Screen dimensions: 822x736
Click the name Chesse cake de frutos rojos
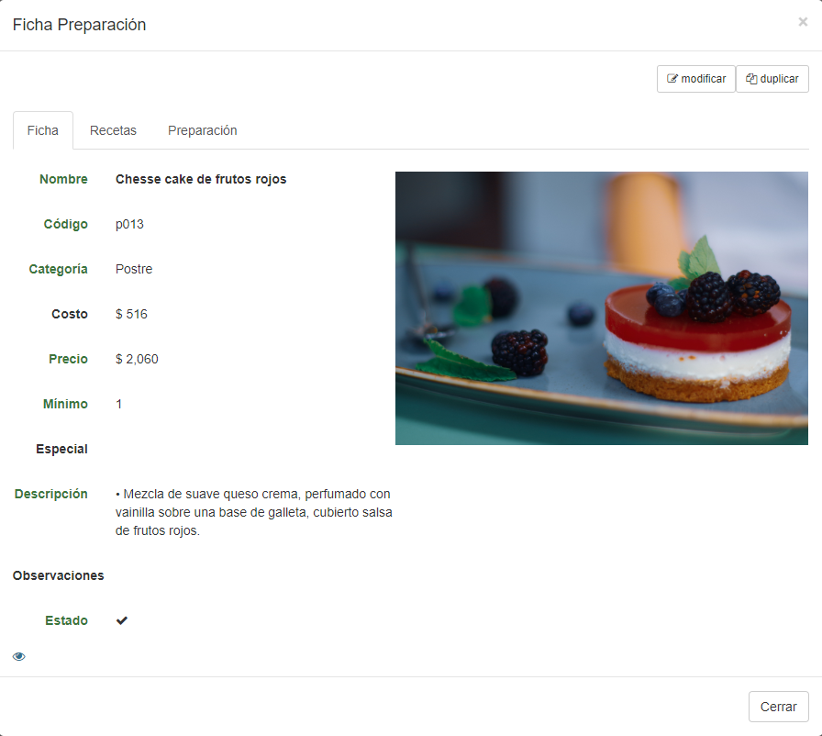click(x=201, y=179)
